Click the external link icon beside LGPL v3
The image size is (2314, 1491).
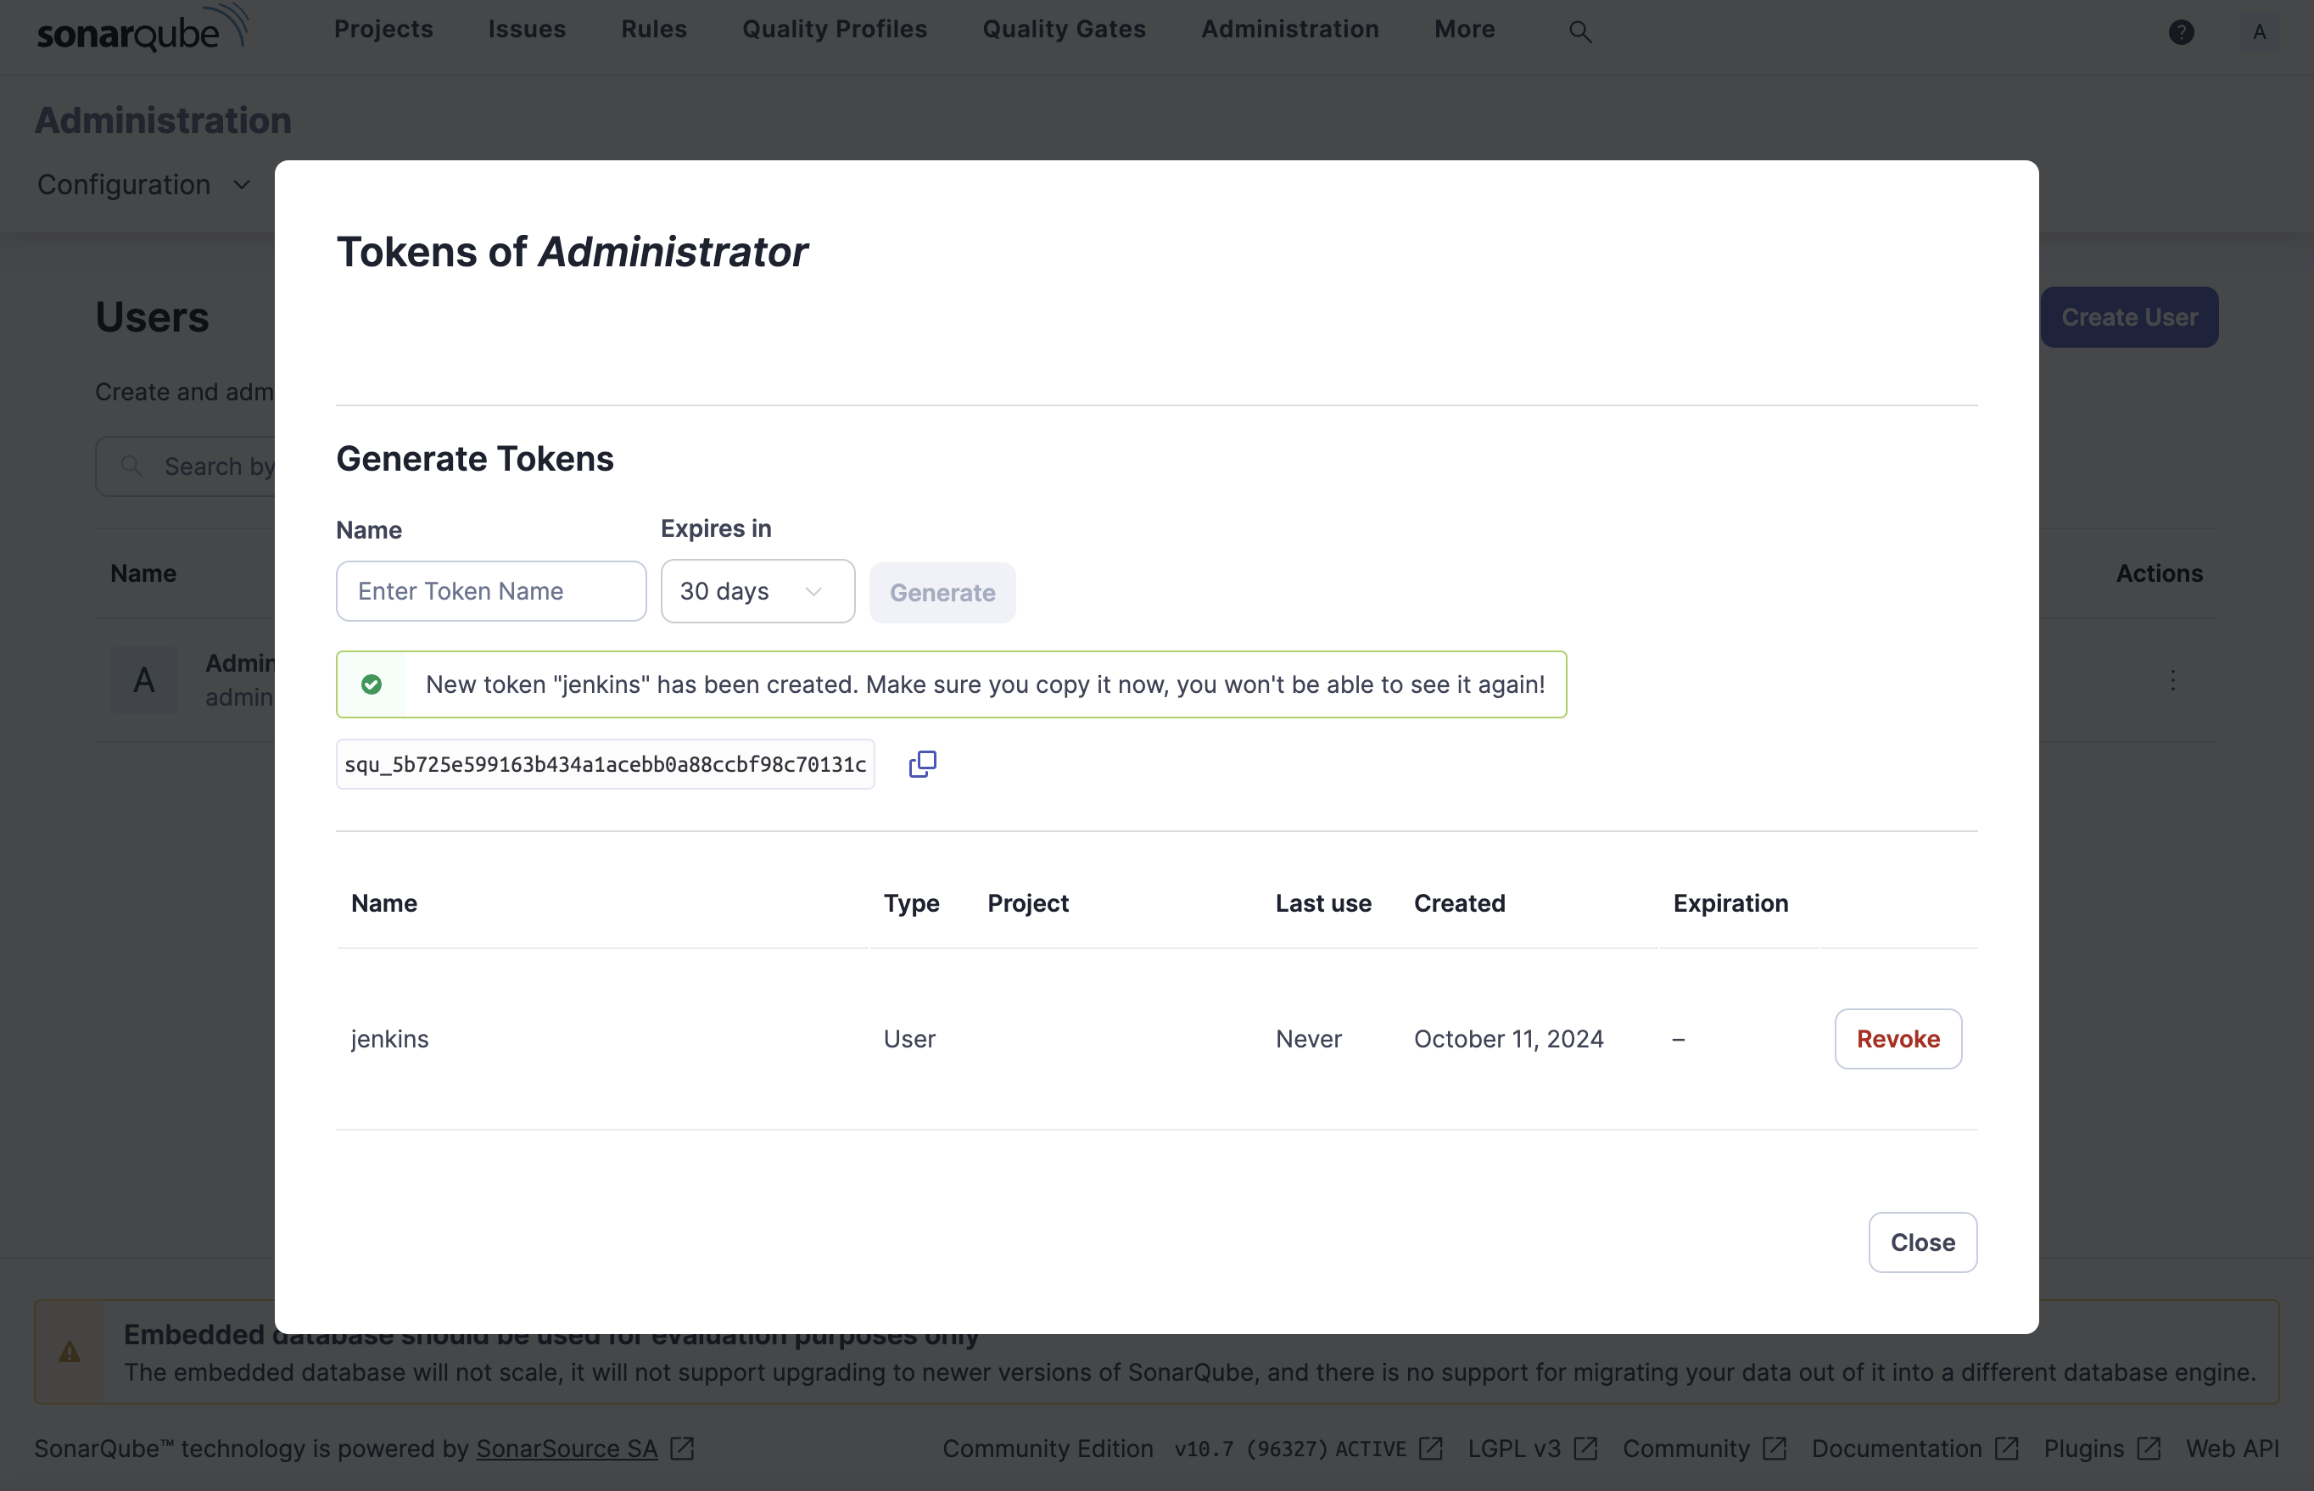1586,1449
